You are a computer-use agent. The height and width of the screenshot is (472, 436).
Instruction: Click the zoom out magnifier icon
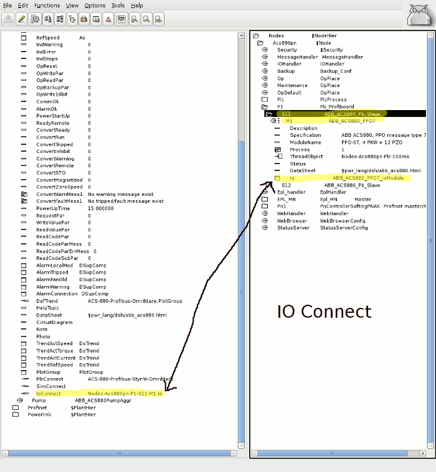click(146, 19)
